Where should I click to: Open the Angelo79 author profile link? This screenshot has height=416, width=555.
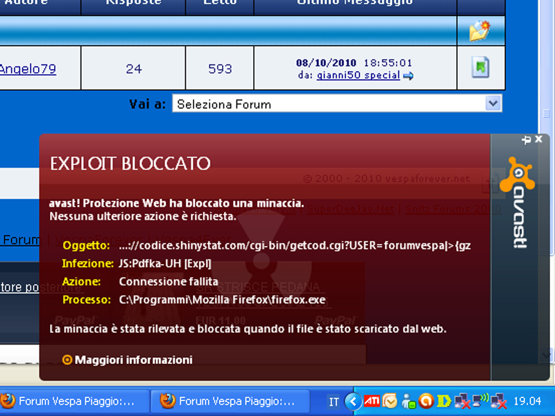(28, 68)
